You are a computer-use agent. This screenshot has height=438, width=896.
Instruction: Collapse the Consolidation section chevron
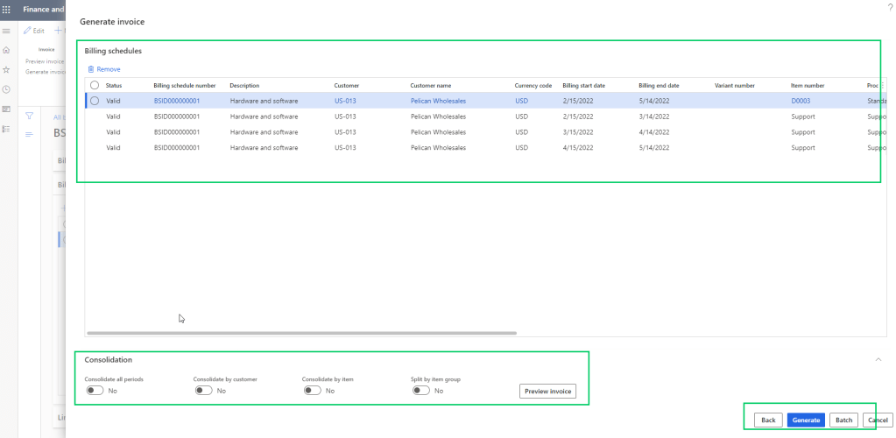coord(878,359)
